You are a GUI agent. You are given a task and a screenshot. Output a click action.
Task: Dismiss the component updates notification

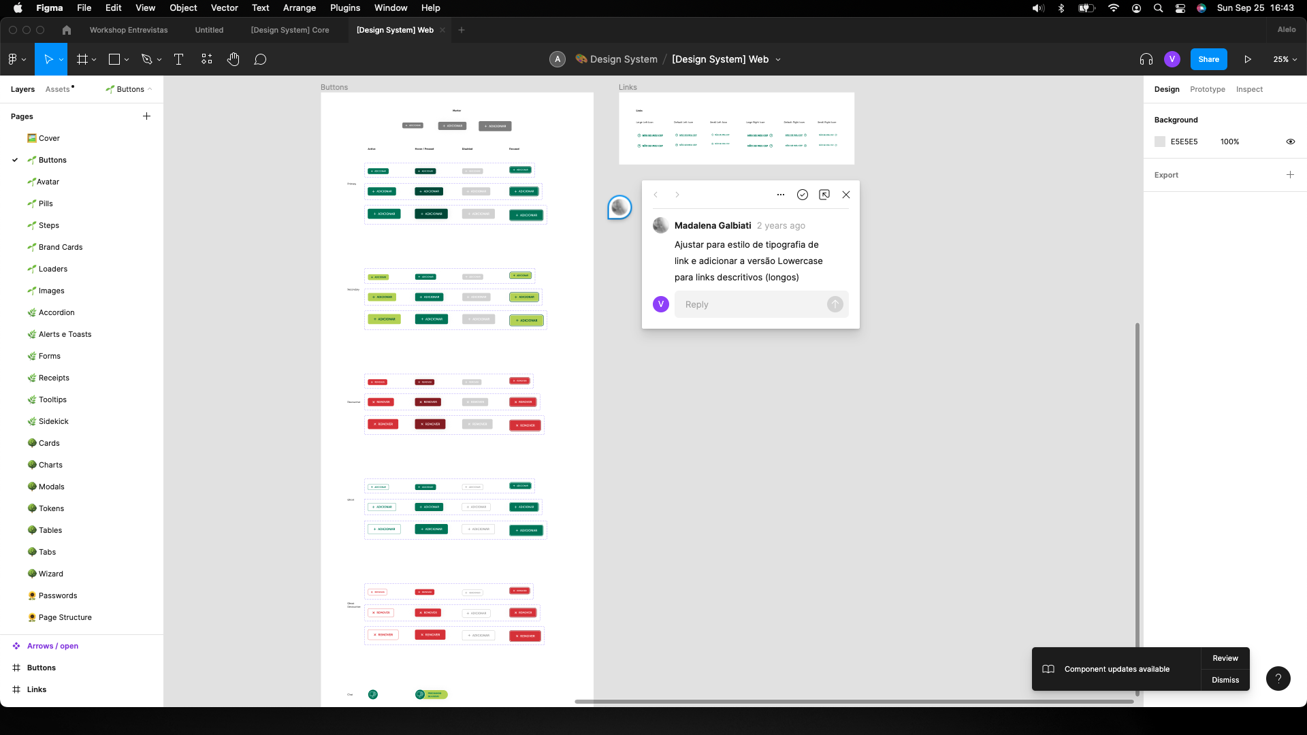coord(1225,680)
